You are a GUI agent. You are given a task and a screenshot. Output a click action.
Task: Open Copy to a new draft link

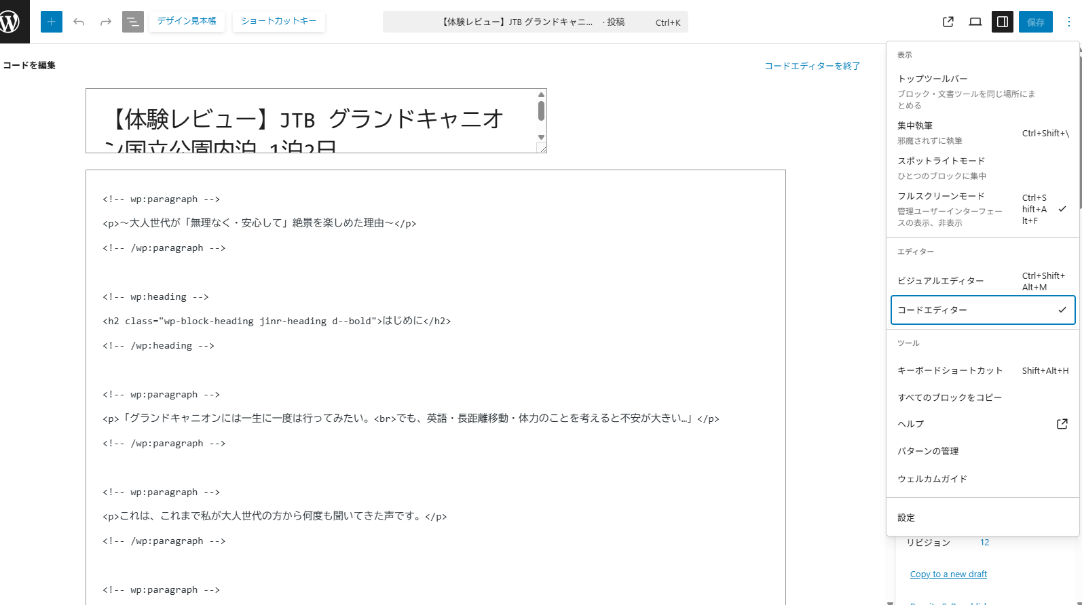[x=948, y=574]
